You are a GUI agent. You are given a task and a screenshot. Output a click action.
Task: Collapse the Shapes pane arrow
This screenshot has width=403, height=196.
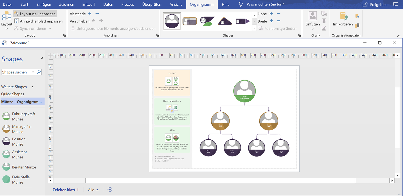[42, 58]
